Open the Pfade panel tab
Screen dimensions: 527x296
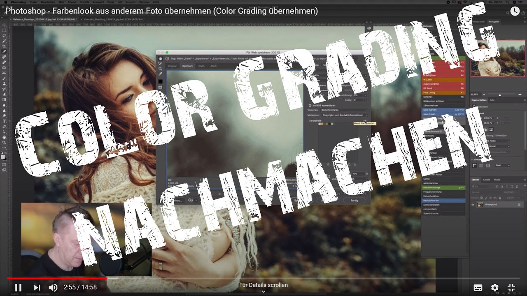(x=497, y=180)
